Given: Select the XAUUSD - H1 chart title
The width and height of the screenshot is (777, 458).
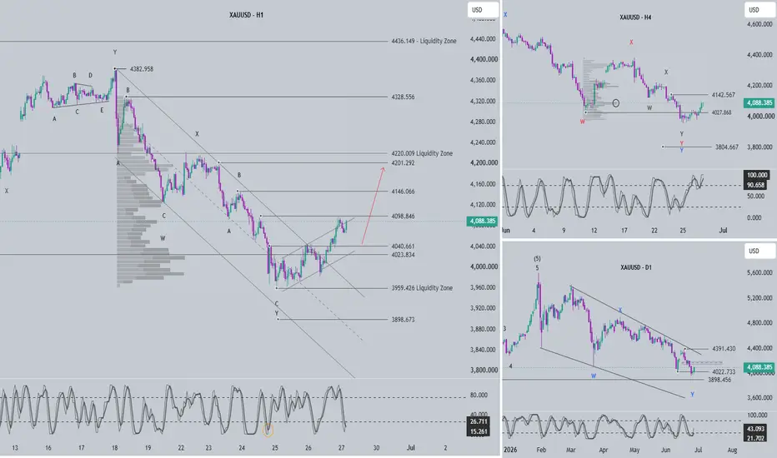Looking at the screenshot, I should [x=246, y=15].
